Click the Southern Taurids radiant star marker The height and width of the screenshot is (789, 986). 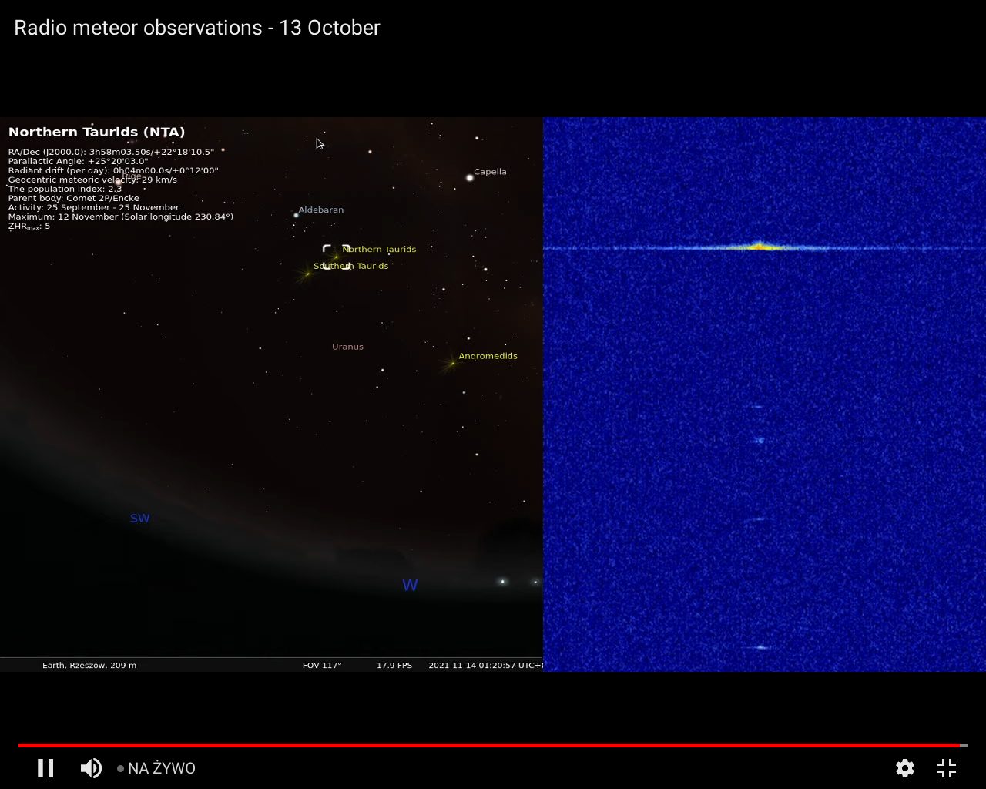307,274
